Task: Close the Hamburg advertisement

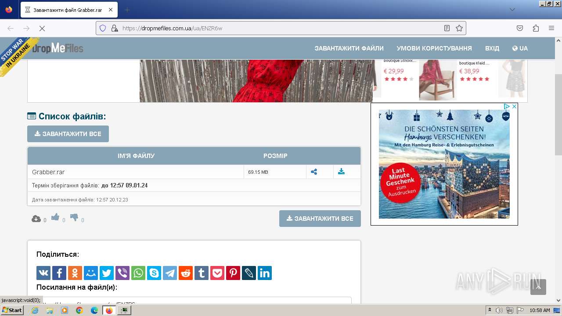Action: 514,107
